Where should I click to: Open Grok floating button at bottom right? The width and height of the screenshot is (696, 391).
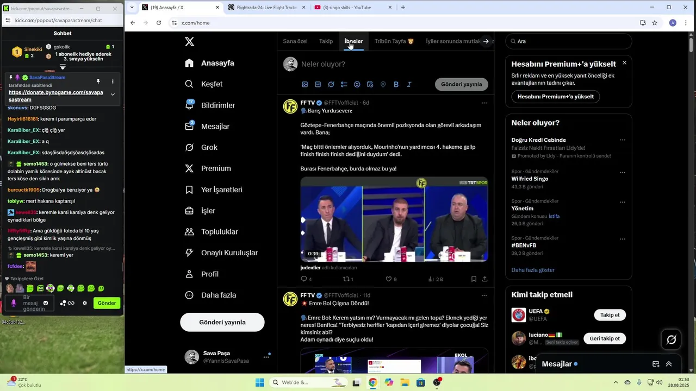[672, 339]
